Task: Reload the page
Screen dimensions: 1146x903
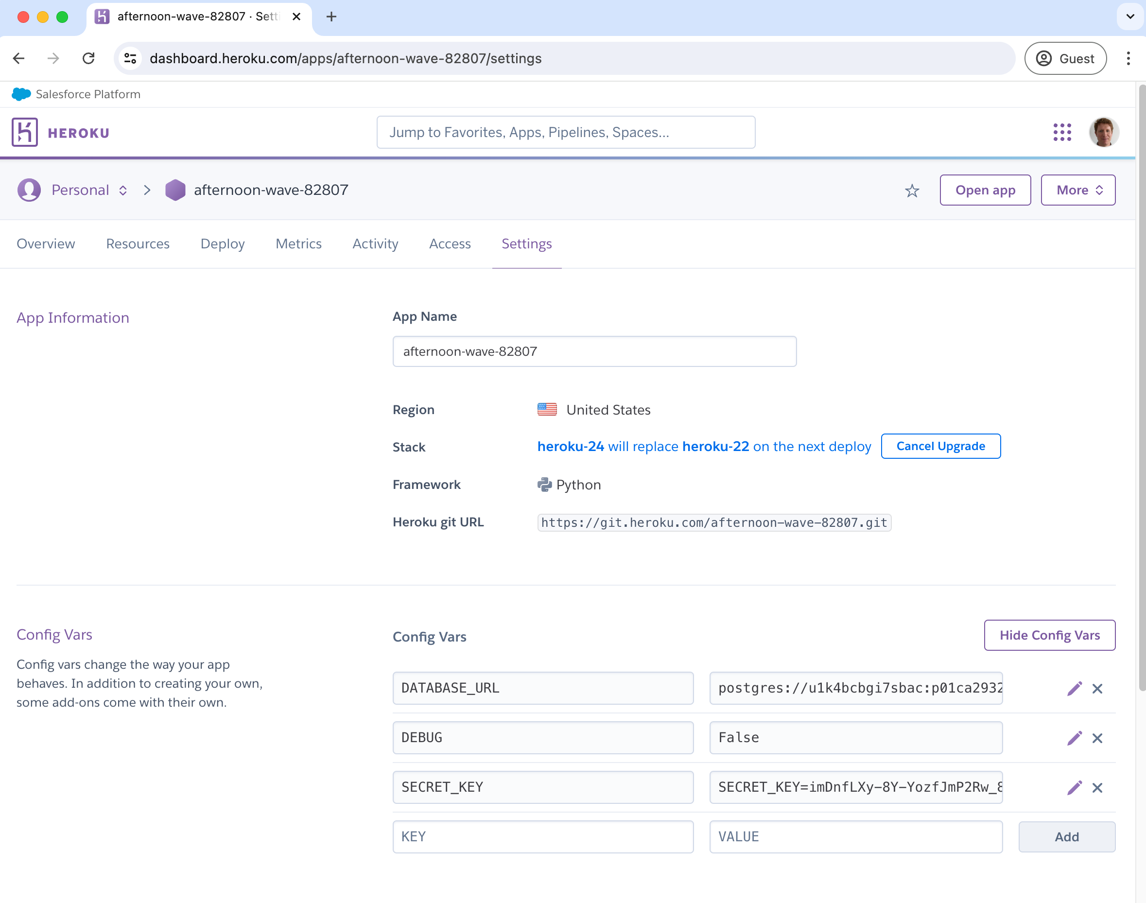Action: [x=88, y=58]
